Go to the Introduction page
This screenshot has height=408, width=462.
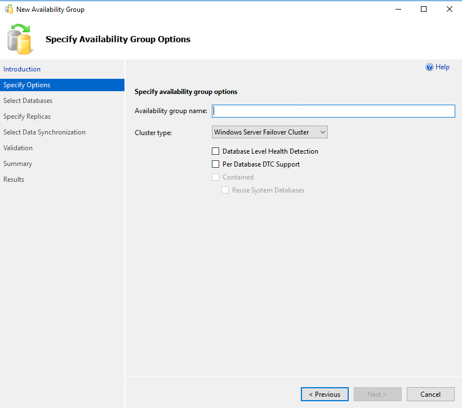[22, 69]
